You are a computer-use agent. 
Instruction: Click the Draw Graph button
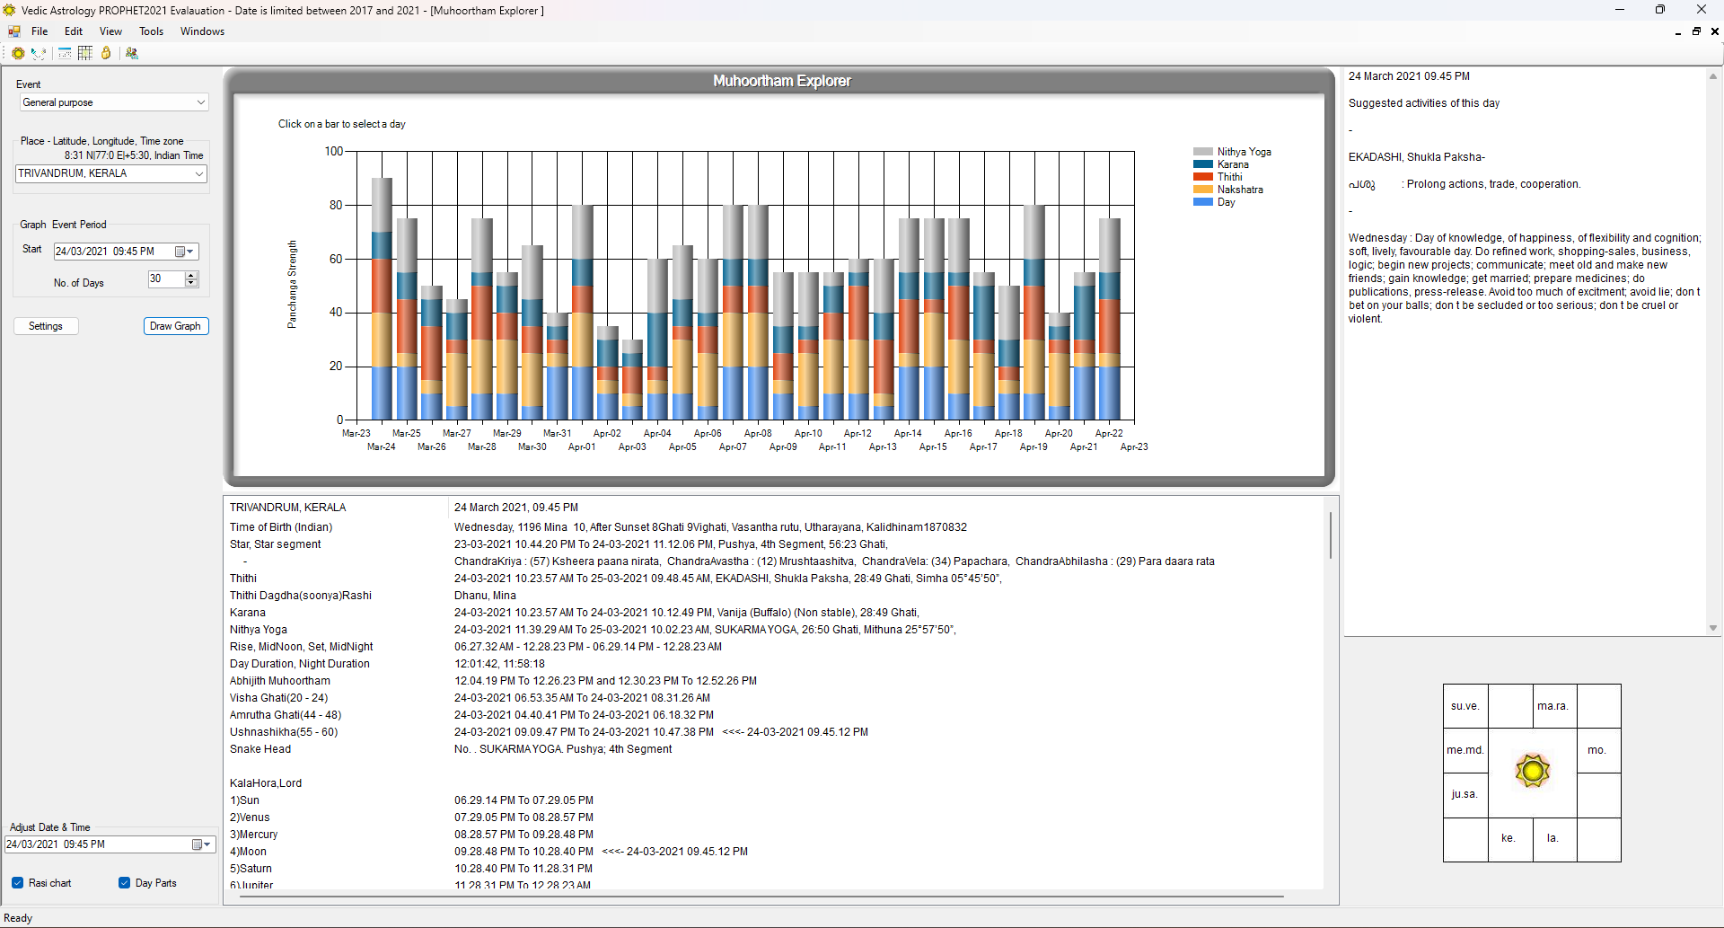(176, 326)
